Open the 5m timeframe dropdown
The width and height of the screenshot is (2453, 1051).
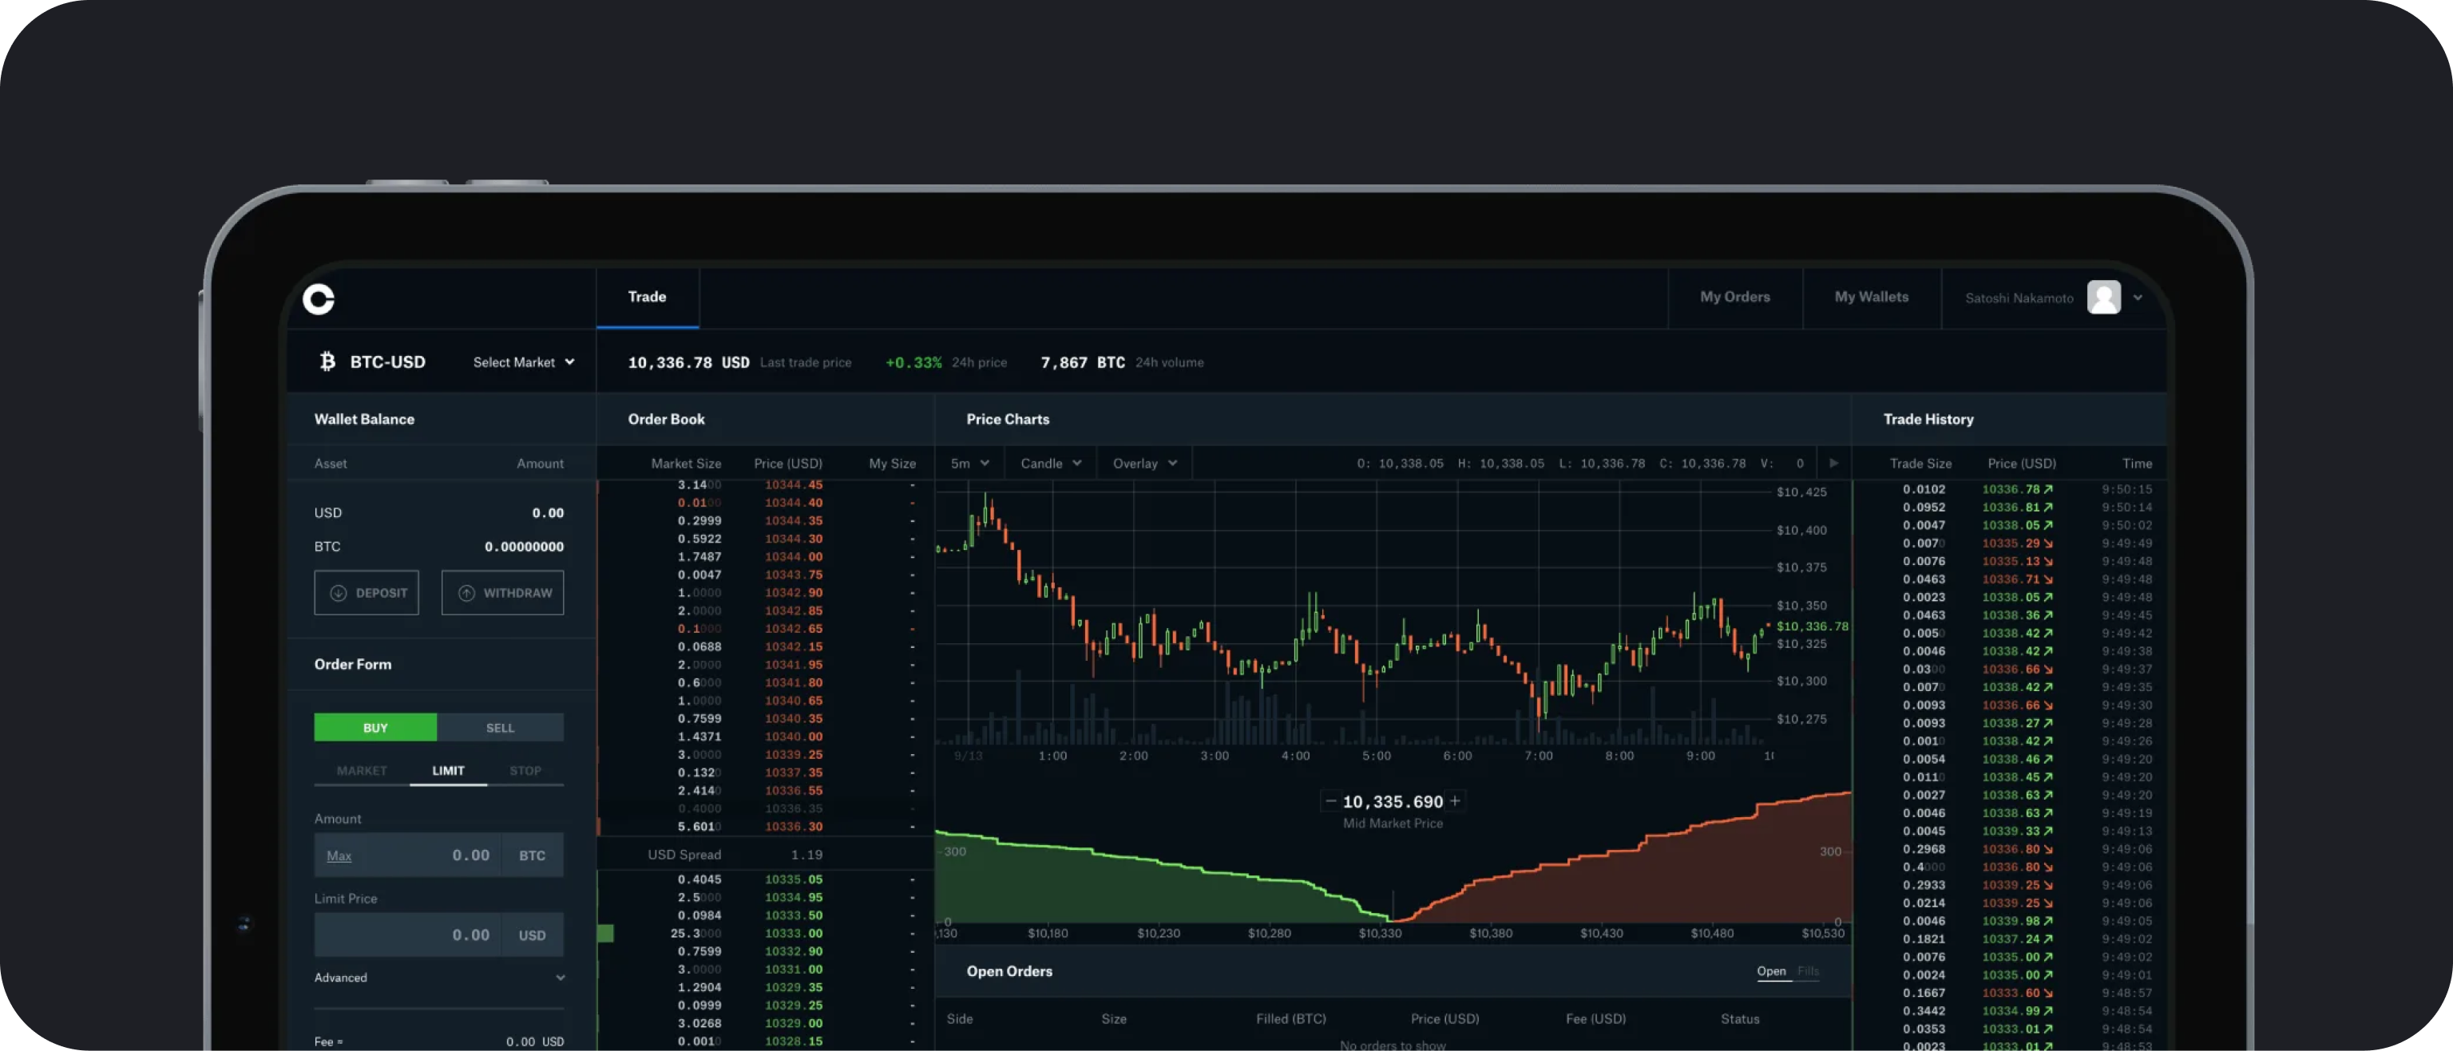tap(969, 464)
